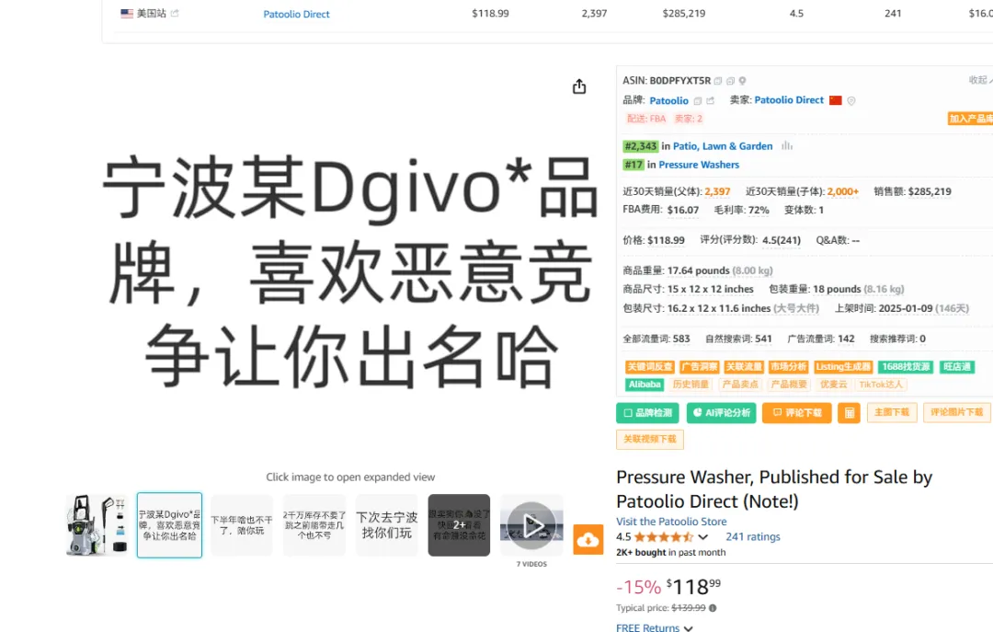Expand the FREE Returns dropdown
Viewport: 993px width, 632px height.
(689, 628)
